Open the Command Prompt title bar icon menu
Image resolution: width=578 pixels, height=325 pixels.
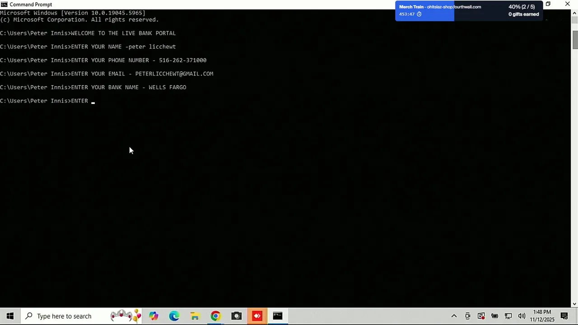tap(4, 5)
